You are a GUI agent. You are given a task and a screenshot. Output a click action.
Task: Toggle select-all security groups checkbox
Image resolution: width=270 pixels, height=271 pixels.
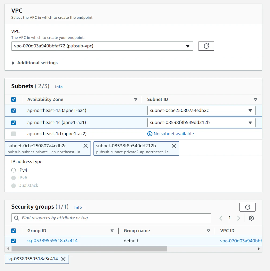(x=13, y=231)
